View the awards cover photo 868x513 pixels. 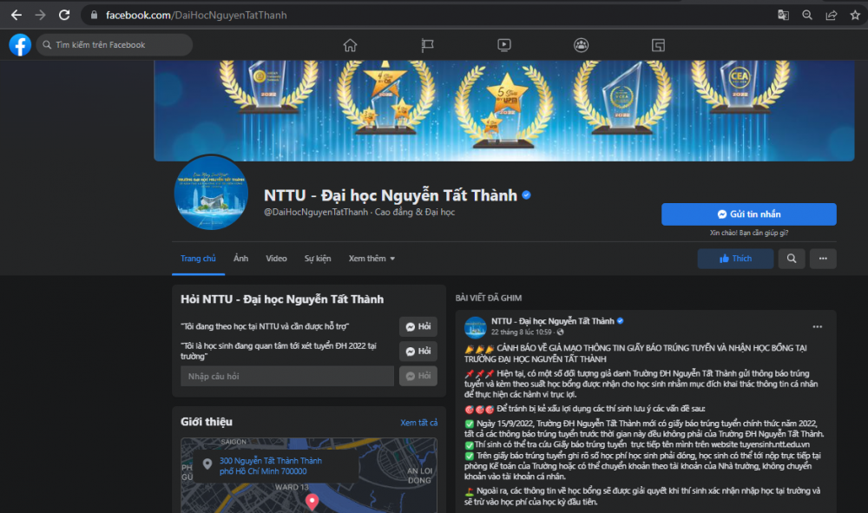pos(503,111)
